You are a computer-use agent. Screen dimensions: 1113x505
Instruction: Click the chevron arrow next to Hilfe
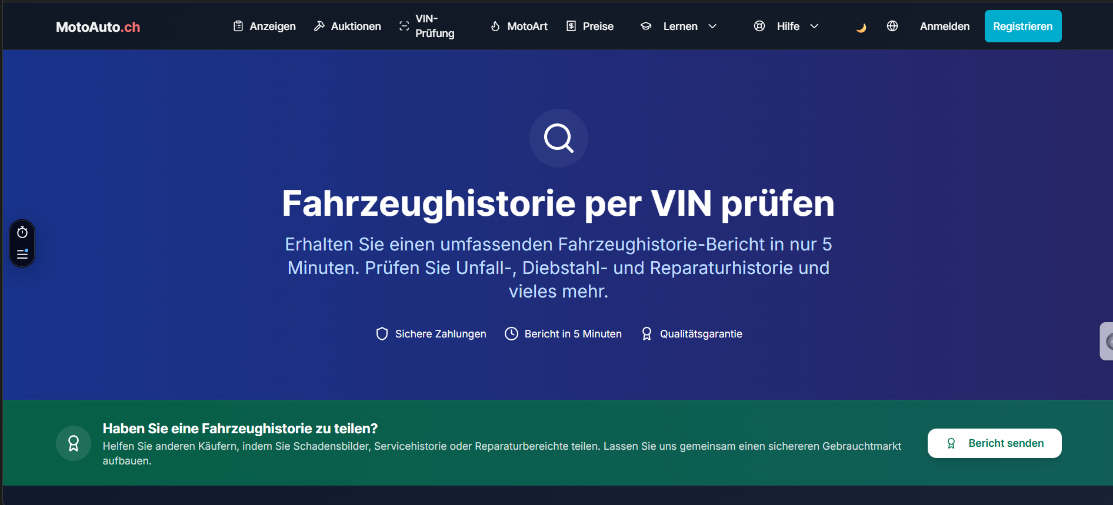click(814, 26)
